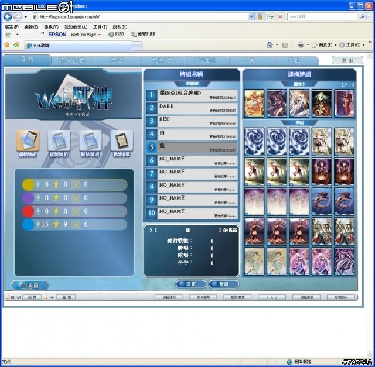Open the 檢視(V) menu
Screen dimensions: 375x367
(51, 27)
